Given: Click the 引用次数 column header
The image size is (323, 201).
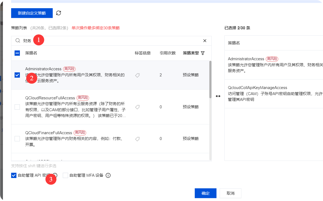Looking at the screenshot, I should [x=168, y=53].
